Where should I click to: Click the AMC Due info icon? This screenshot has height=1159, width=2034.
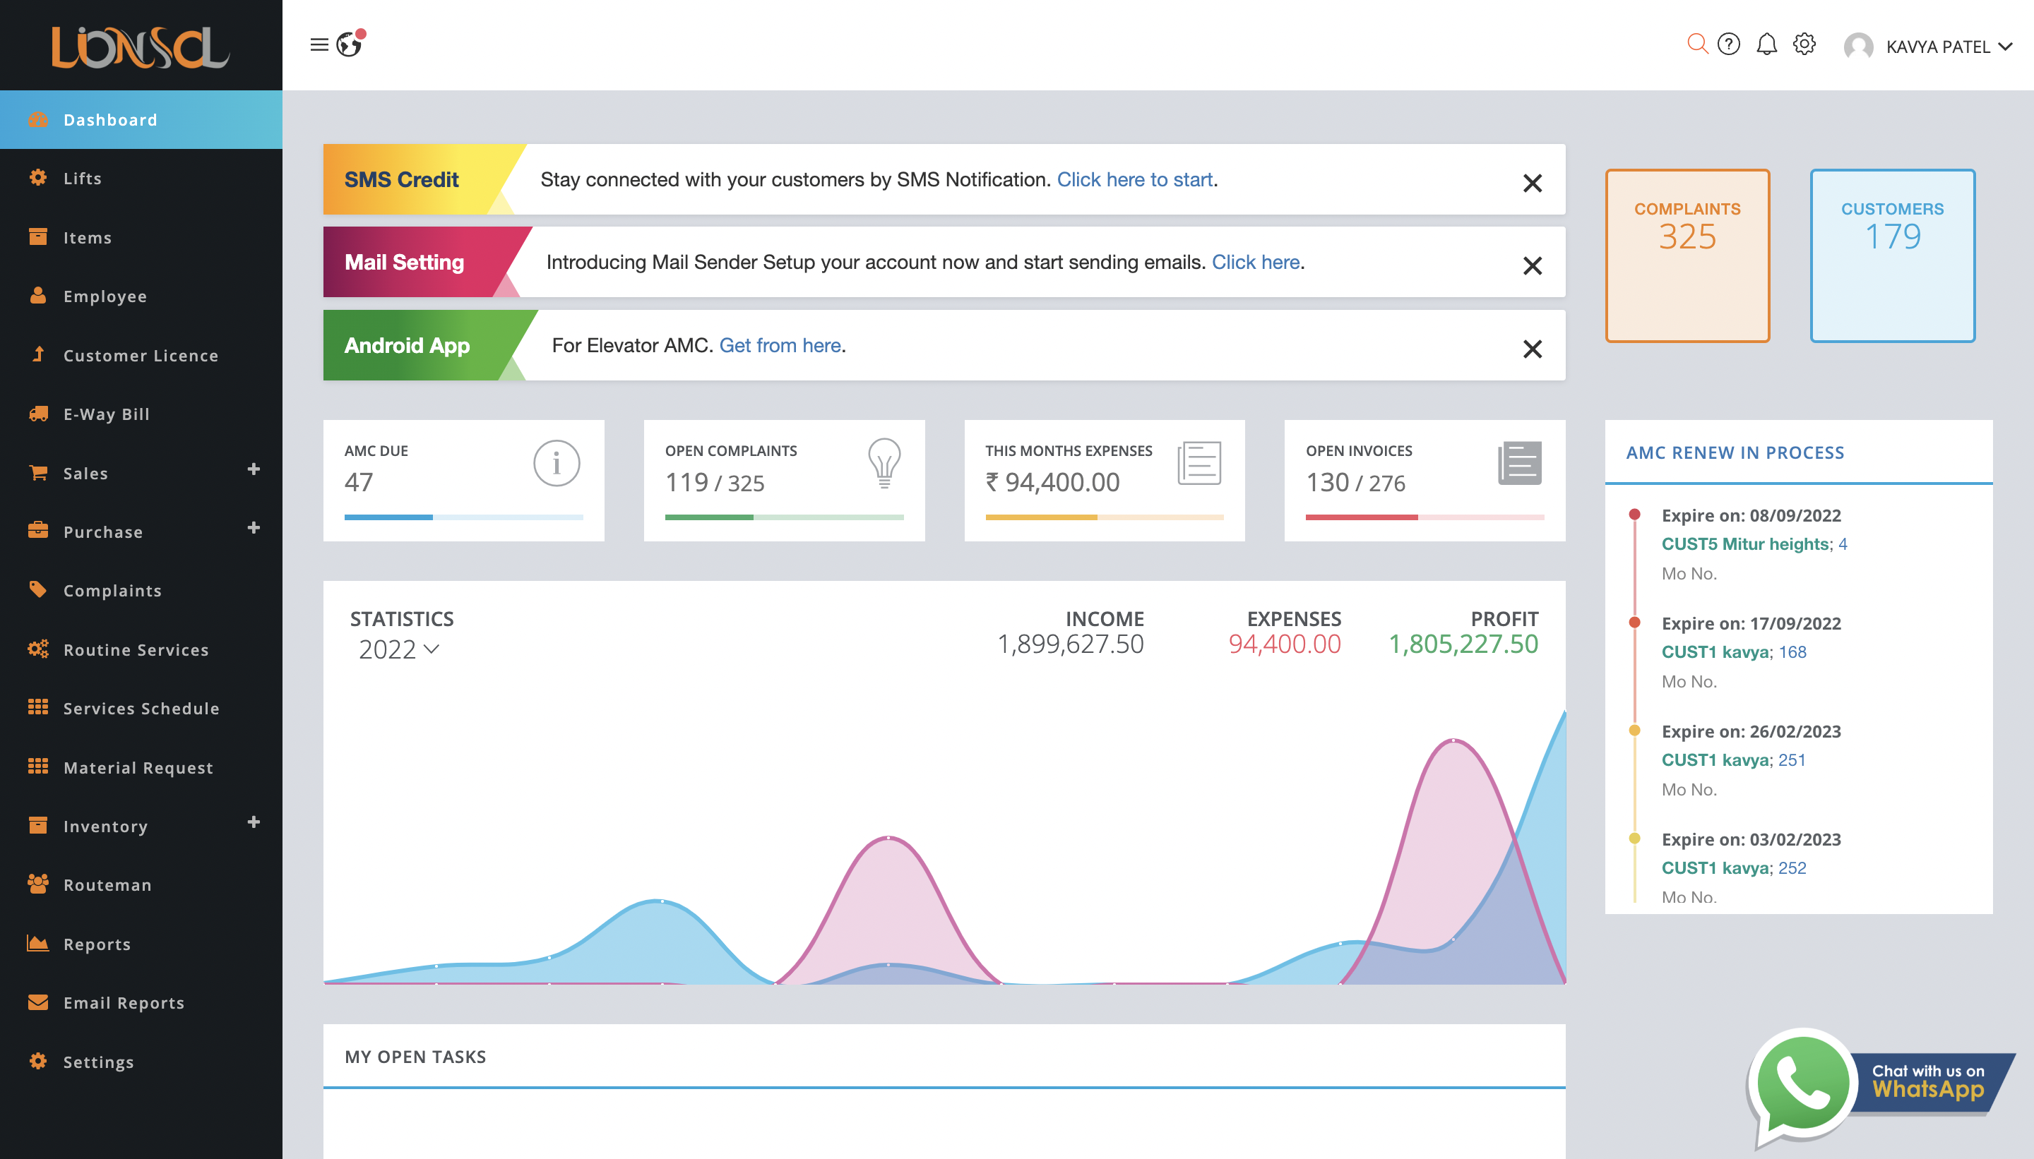[x=556, y=463]
